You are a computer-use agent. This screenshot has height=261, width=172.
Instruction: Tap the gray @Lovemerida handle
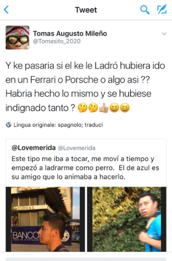click(77, 148)
